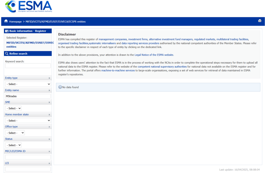Click the home icon in breadcrumb bar

pos(6,21)
